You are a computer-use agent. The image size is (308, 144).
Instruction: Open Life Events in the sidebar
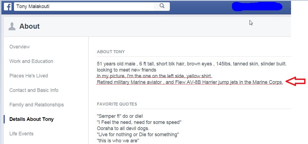click(21, 134)
